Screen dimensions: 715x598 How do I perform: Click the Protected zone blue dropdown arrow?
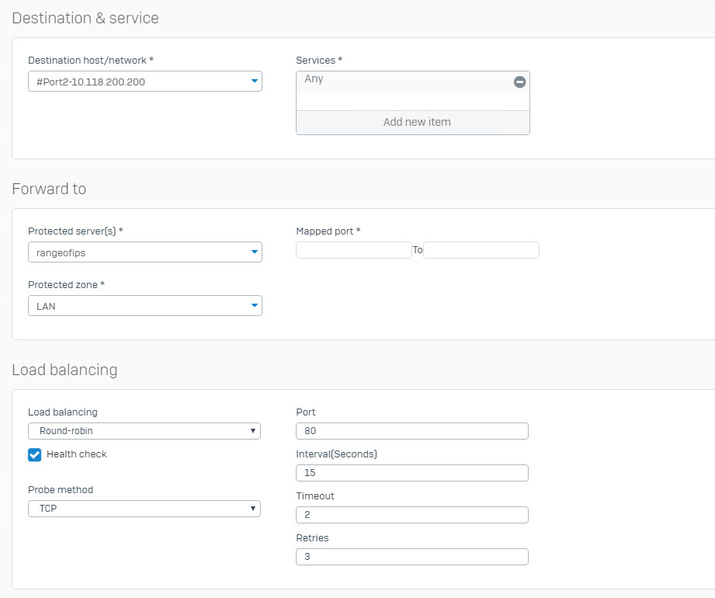coord(254,306)
